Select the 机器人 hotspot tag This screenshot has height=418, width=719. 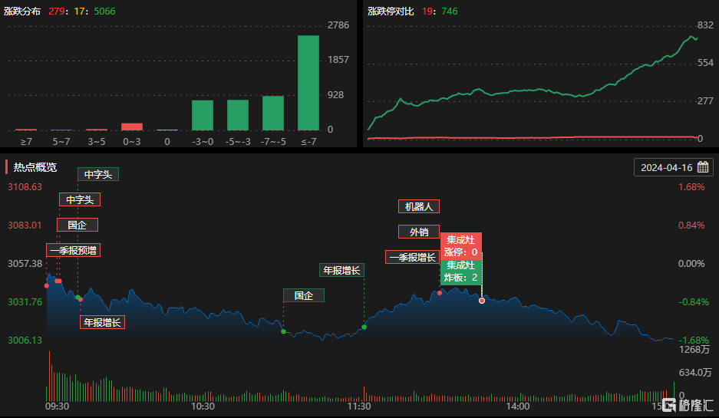click(x=419, y=206)
